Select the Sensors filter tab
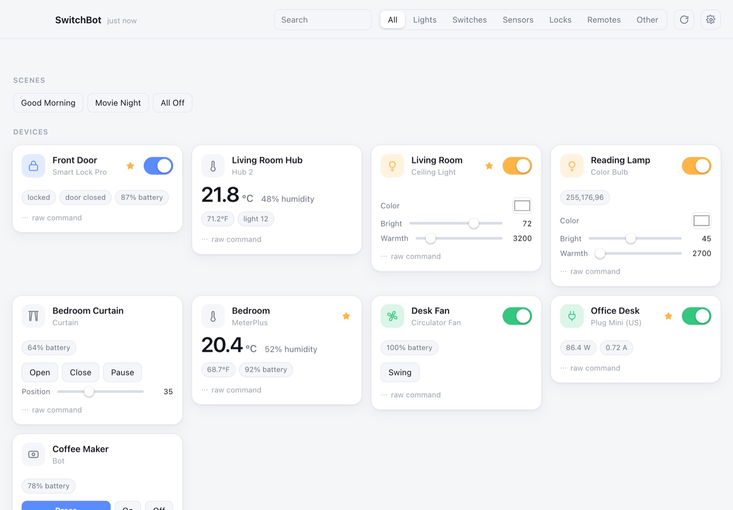 tap(518, 20)
